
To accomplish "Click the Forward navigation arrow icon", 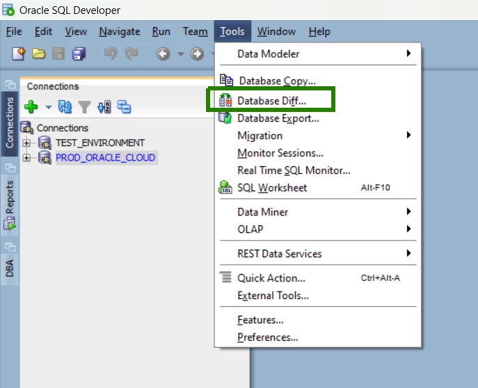I will 197,54.
